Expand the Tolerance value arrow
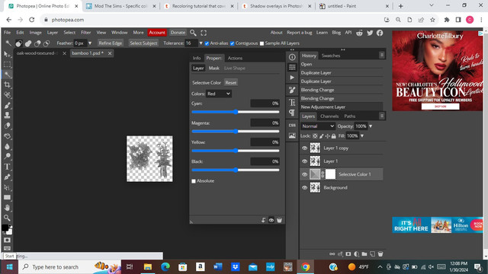 click(x=201, y=43)
